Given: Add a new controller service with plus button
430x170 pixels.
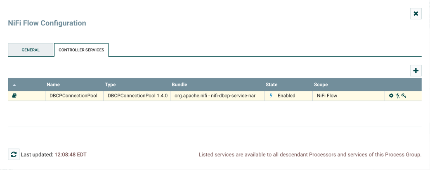Looking at the screenshot, I should pos(416,71).
